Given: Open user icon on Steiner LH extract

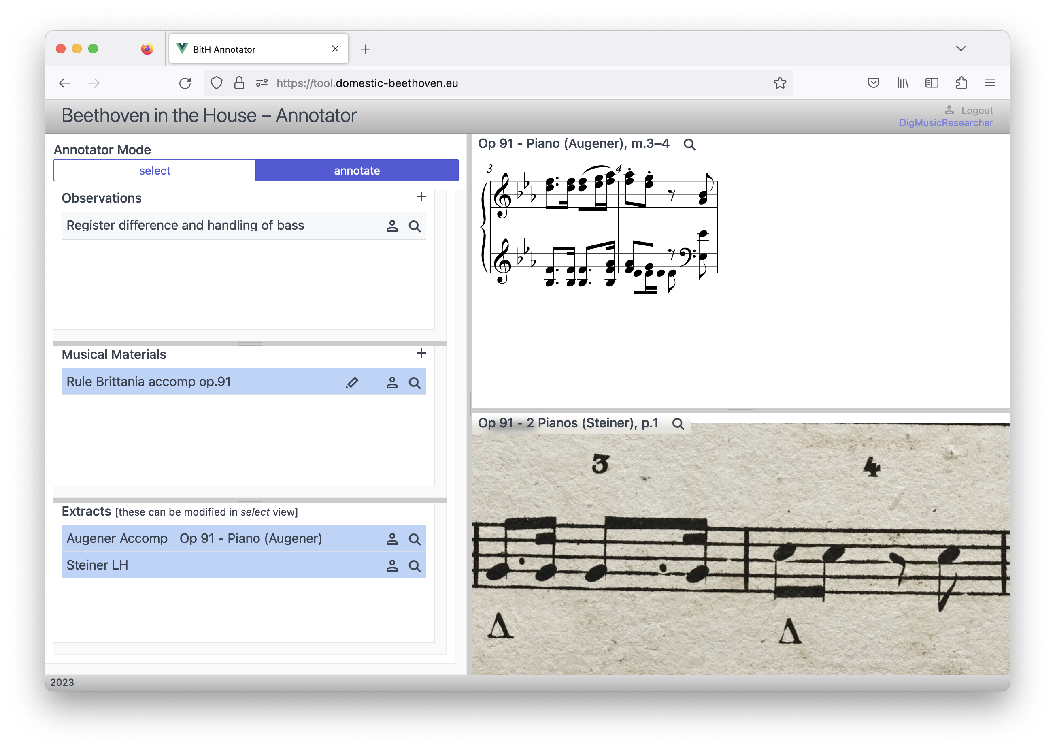Looking at the screenshot, I should (392, 565).
